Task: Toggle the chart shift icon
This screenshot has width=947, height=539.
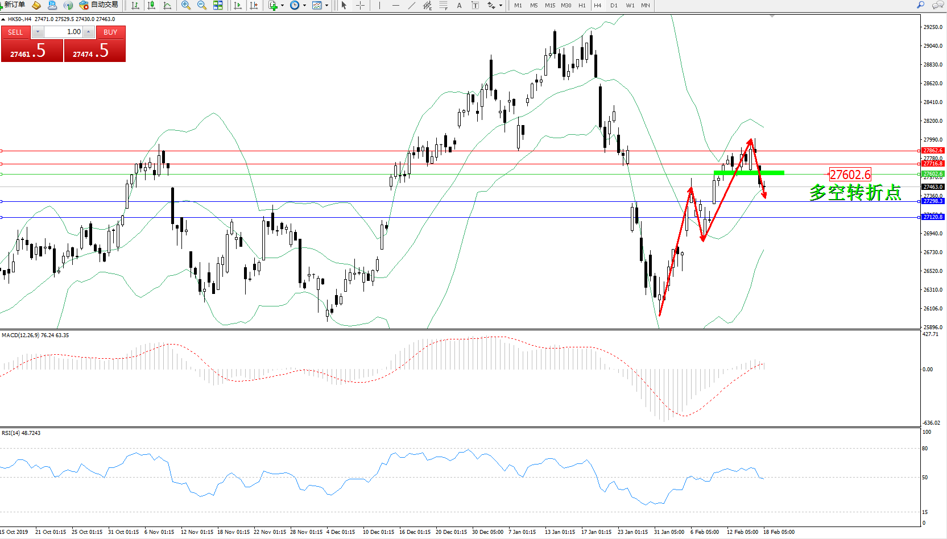Action: pyautogui.click(x=254, y=5)
